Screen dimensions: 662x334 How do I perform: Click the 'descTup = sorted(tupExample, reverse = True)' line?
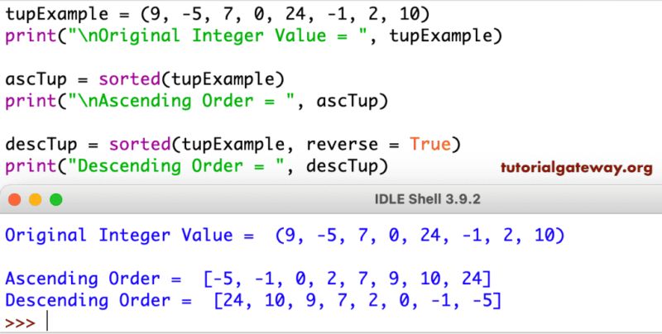pyautogui.click(x=233, y=145)
